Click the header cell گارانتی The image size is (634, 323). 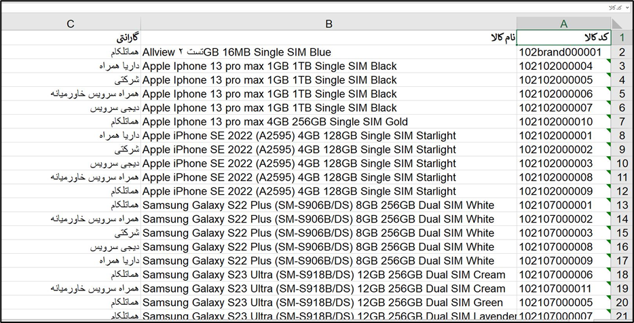(x=71, y=37)
